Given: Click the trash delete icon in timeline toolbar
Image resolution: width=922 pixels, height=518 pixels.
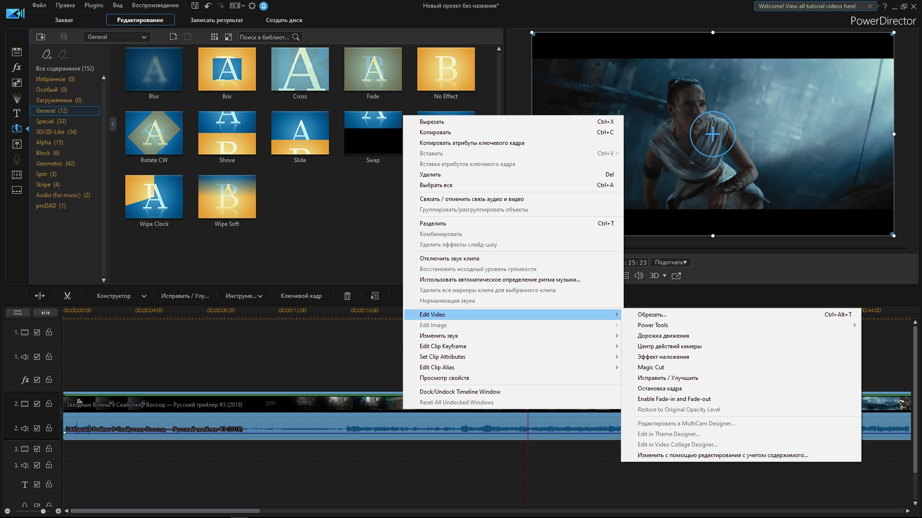Looking at the screenshot, I should point(347,296).
